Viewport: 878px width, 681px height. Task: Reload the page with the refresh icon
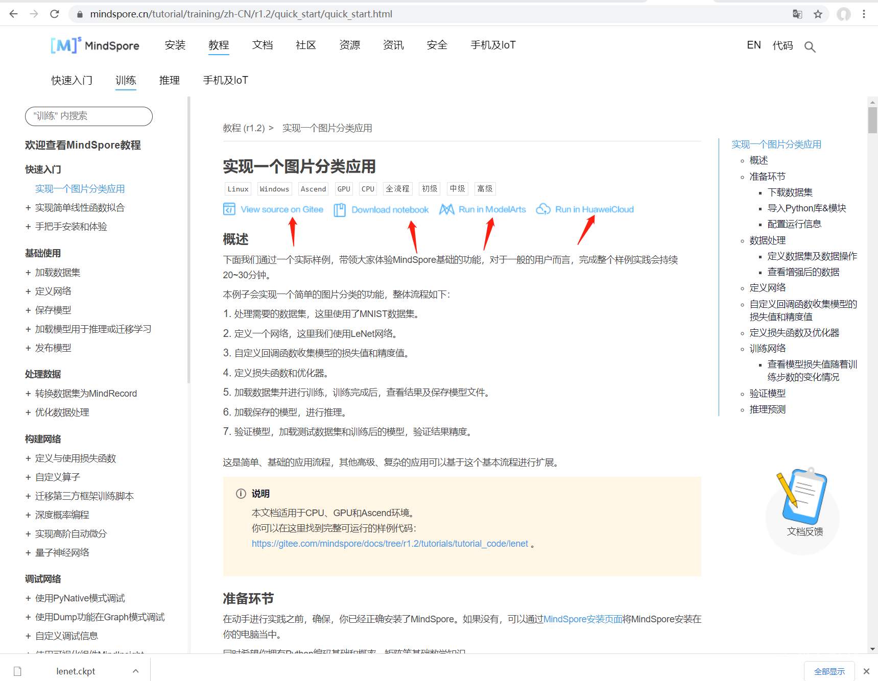(55, 14)
